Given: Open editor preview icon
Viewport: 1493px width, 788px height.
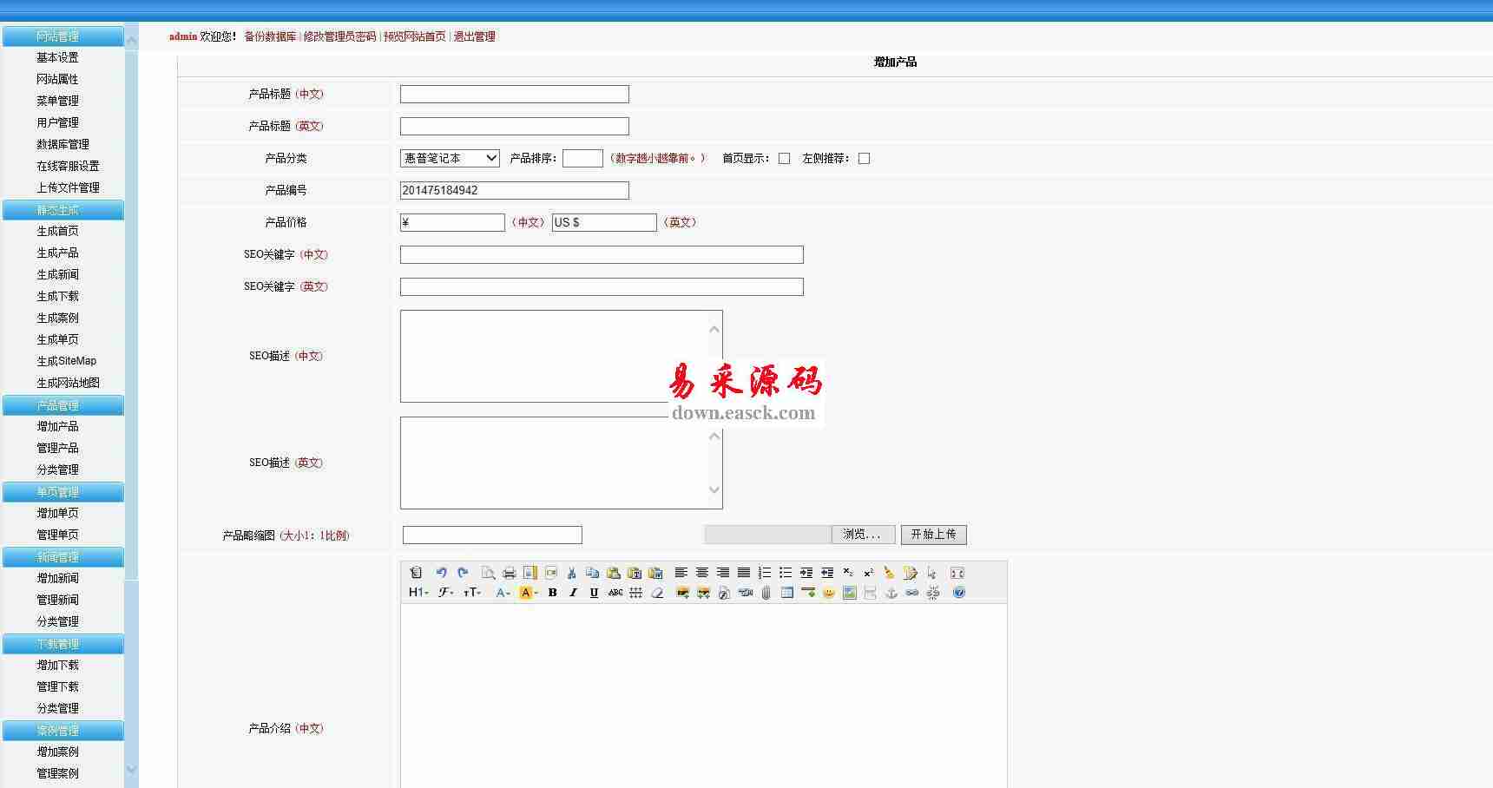Looking at the screenshot, I should pos(488,573).
